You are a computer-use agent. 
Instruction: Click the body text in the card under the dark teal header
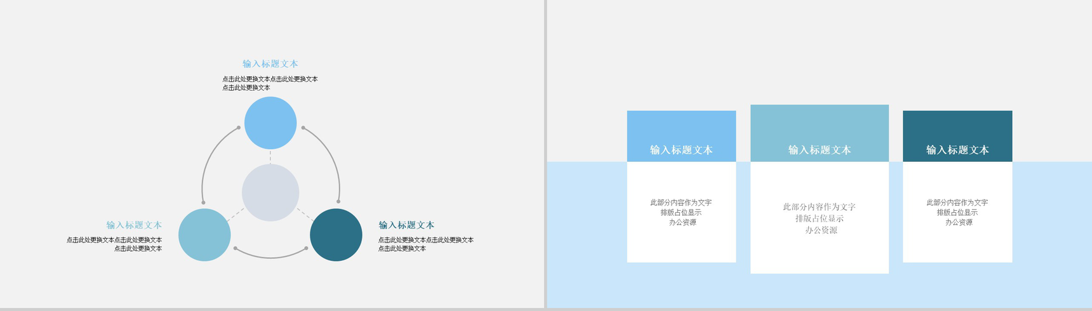coord(957,213)
